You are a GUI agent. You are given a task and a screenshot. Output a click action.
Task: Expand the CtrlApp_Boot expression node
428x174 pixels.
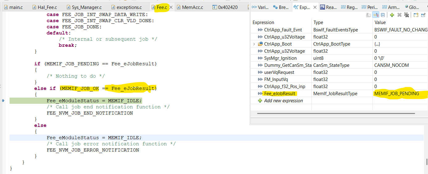(254, 44)
